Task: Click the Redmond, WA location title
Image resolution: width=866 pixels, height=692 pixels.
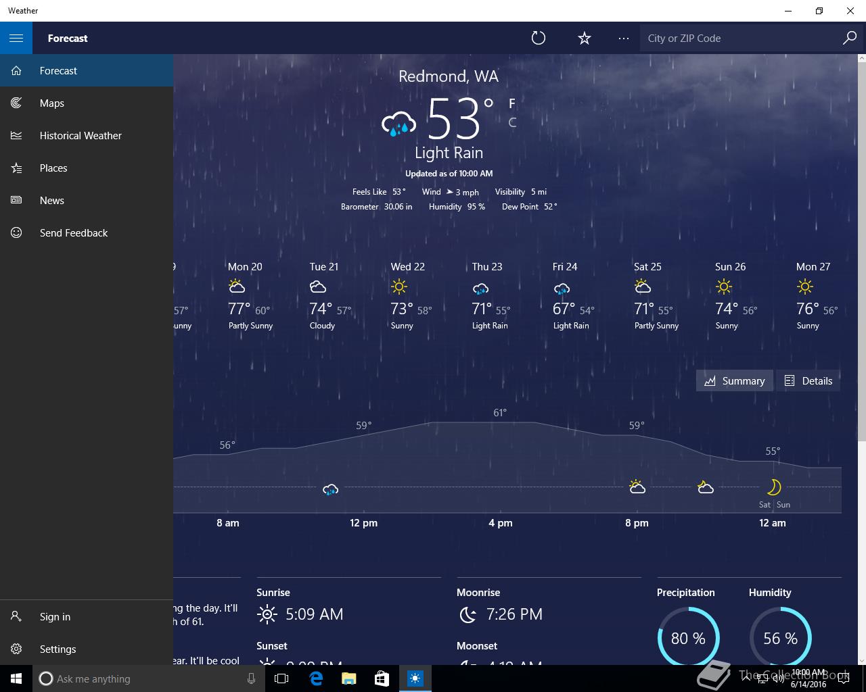Action: [x=449, y=76]
